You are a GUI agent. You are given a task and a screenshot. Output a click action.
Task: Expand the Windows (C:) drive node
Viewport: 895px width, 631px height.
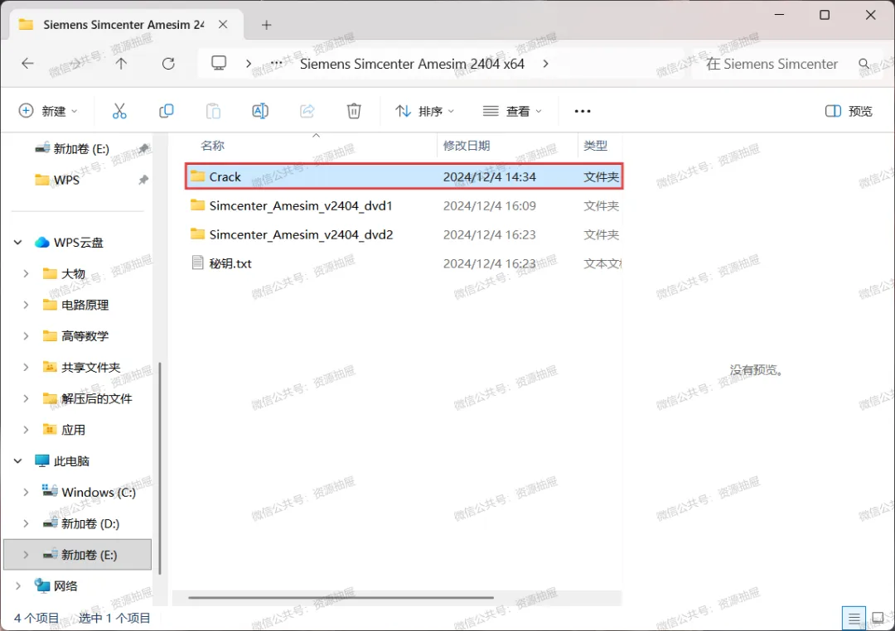pos(26,492)
